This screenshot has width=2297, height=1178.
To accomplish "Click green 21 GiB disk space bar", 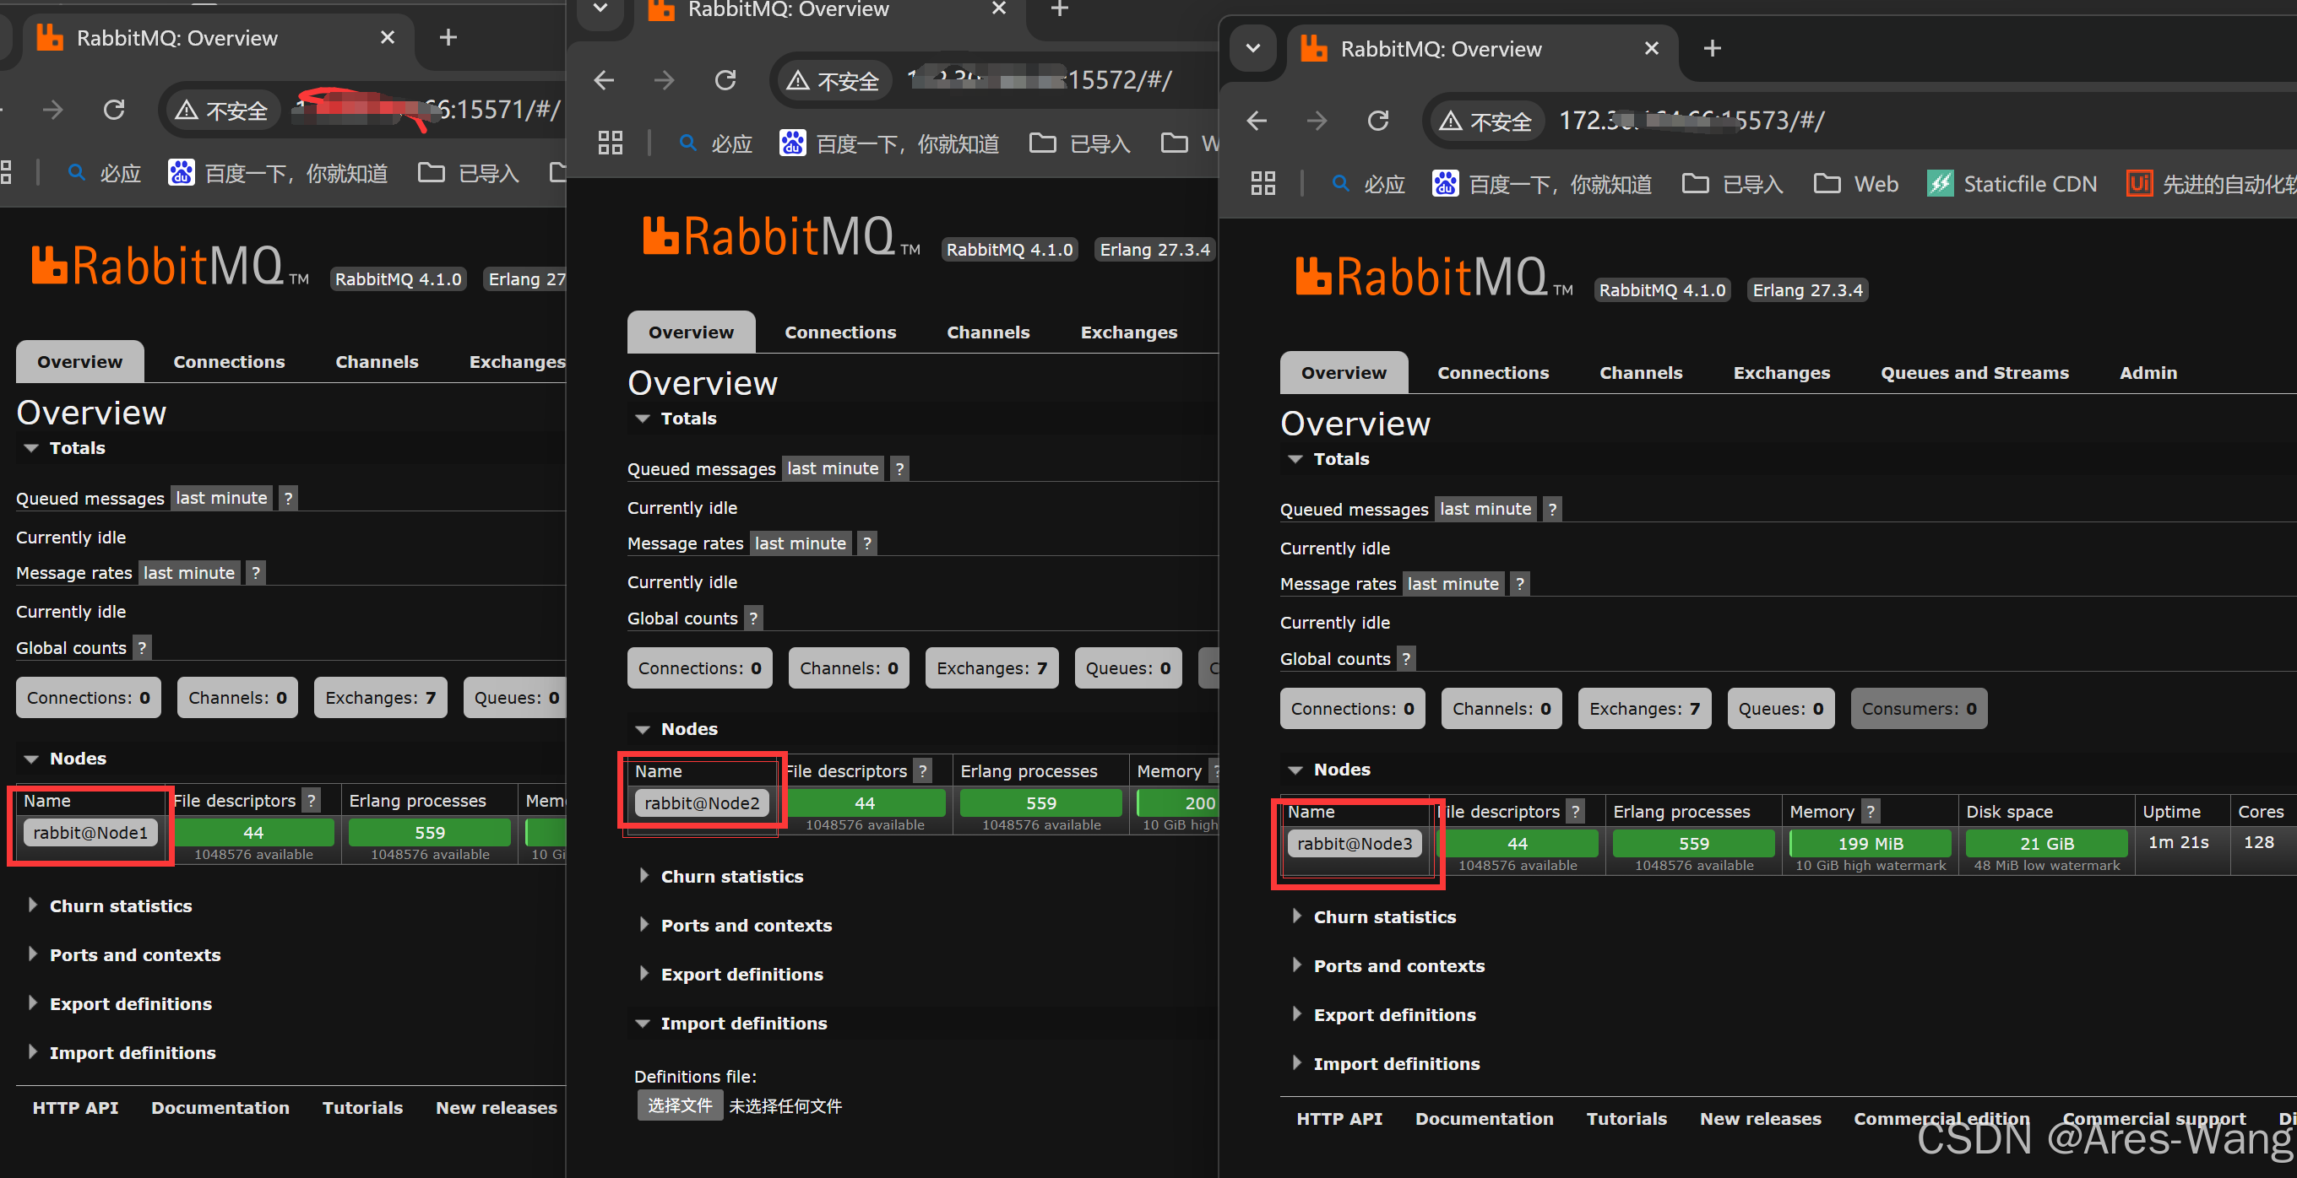I will (x=2045, y=843).
